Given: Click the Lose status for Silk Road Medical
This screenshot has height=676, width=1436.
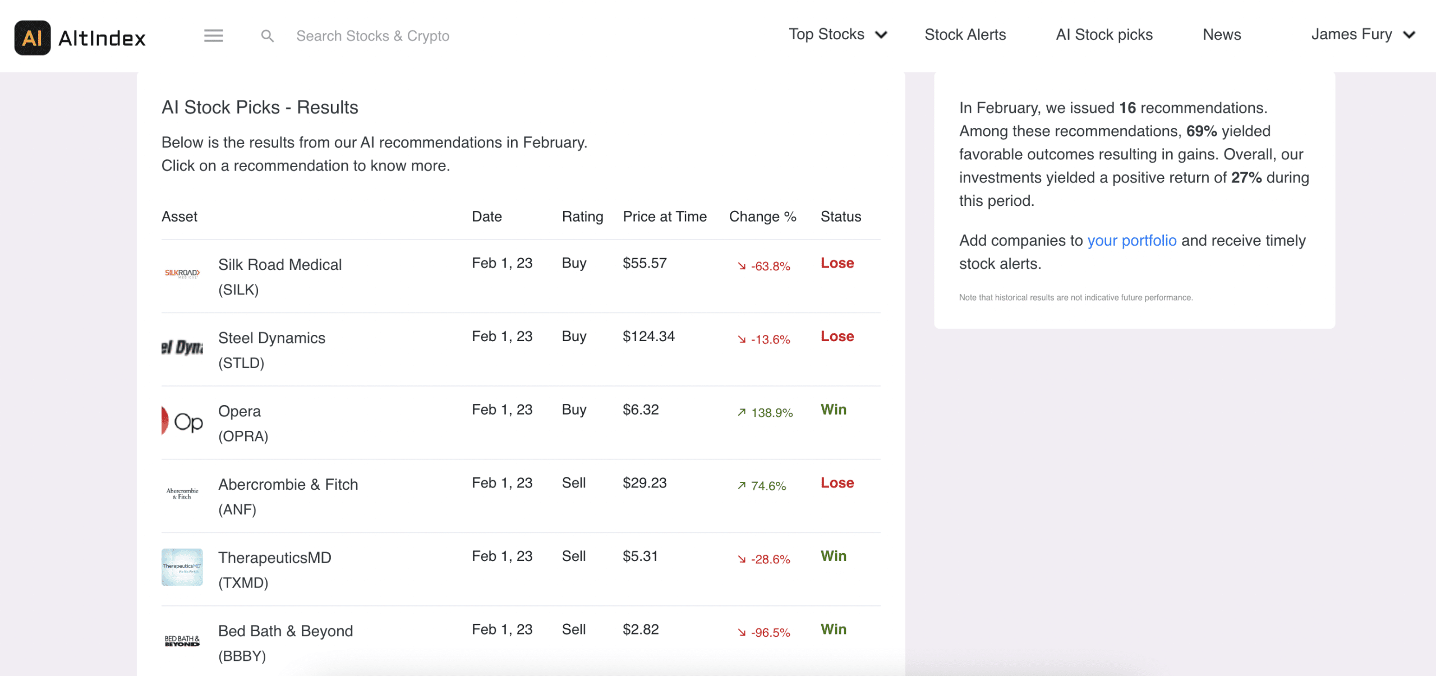Looking at the screenshot, I should click(837, 263).
